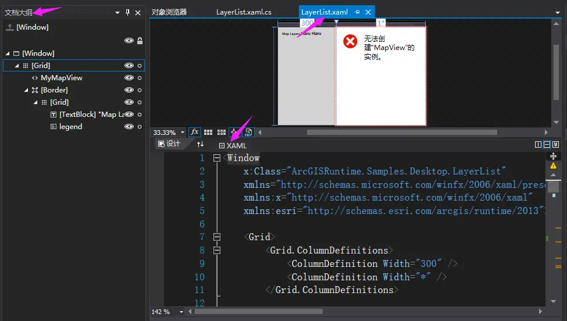This screenshot has width=567, height=321.
Task: Close the LayerList.xaml tab
Action: click(368, 12)
